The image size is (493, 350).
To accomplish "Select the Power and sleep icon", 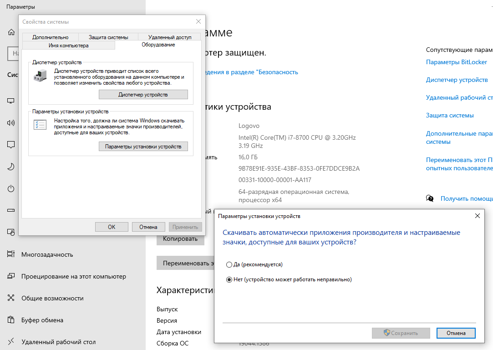I will 11,188.
